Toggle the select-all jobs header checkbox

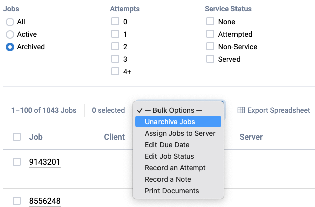pos(17,137)
